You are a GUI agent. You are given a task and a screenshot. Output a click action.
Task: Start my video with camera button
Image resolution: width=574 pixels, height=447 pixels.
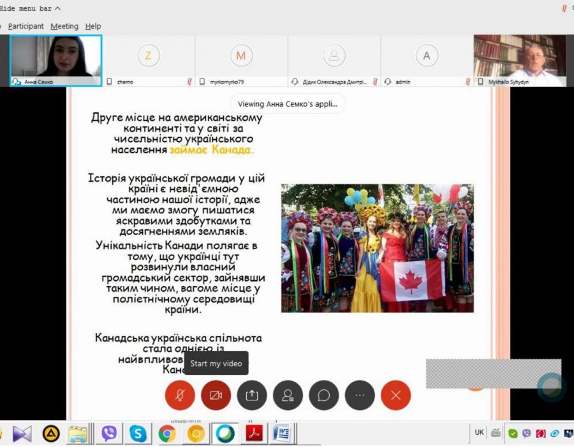[x=216, y=395]
